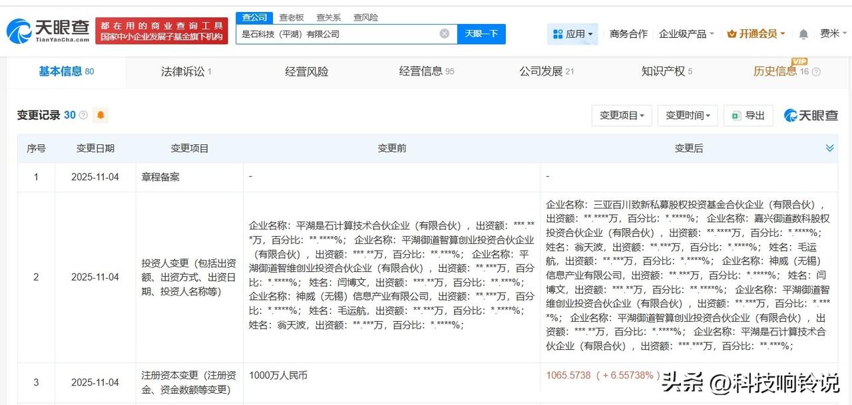This screenshot has width=852, height=405.
Task: Open the 变更时间 filter dropdown
Action: 688,115
